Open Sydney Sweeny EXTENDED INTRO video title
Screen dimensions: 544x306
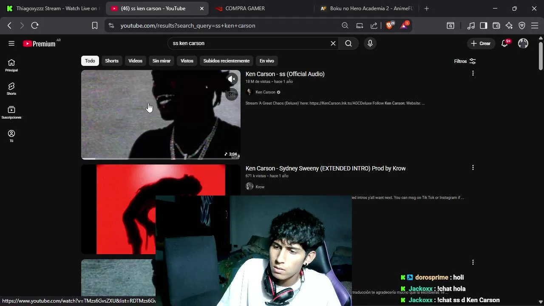point(326,168)
